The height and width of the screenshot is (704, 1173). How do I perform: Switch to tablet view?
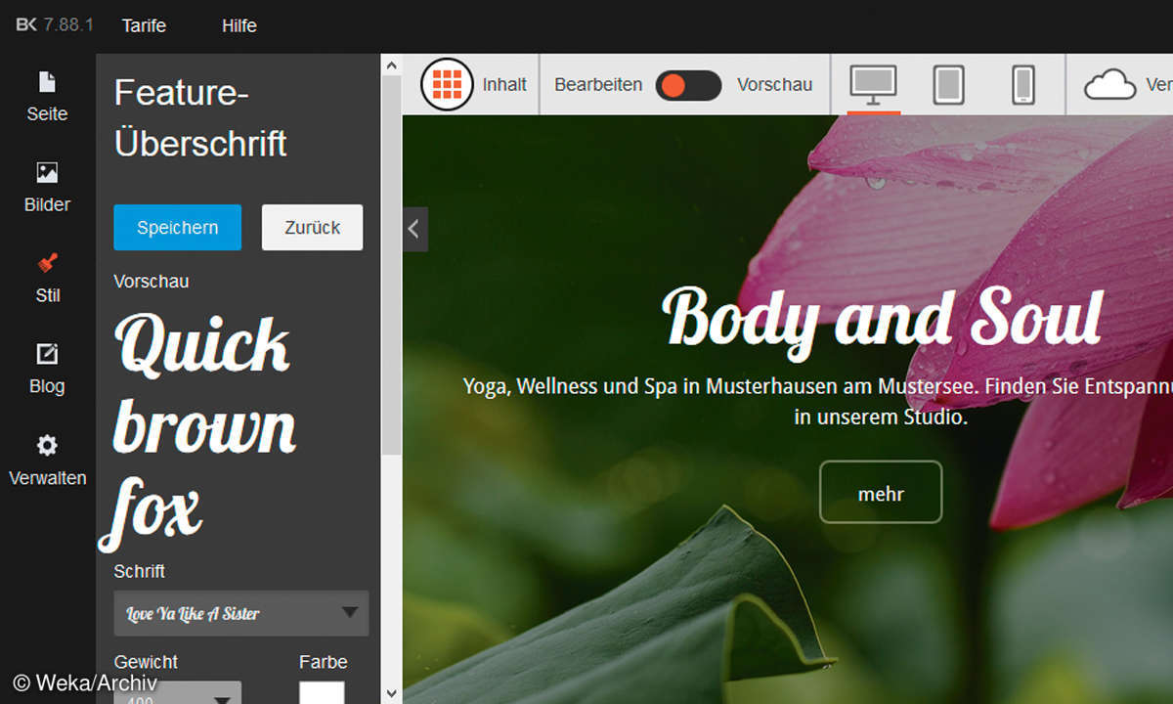click(x=949, y=85)
